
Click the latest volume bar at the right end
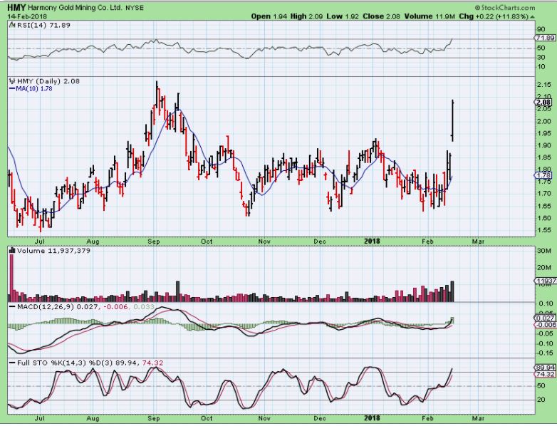452,291
